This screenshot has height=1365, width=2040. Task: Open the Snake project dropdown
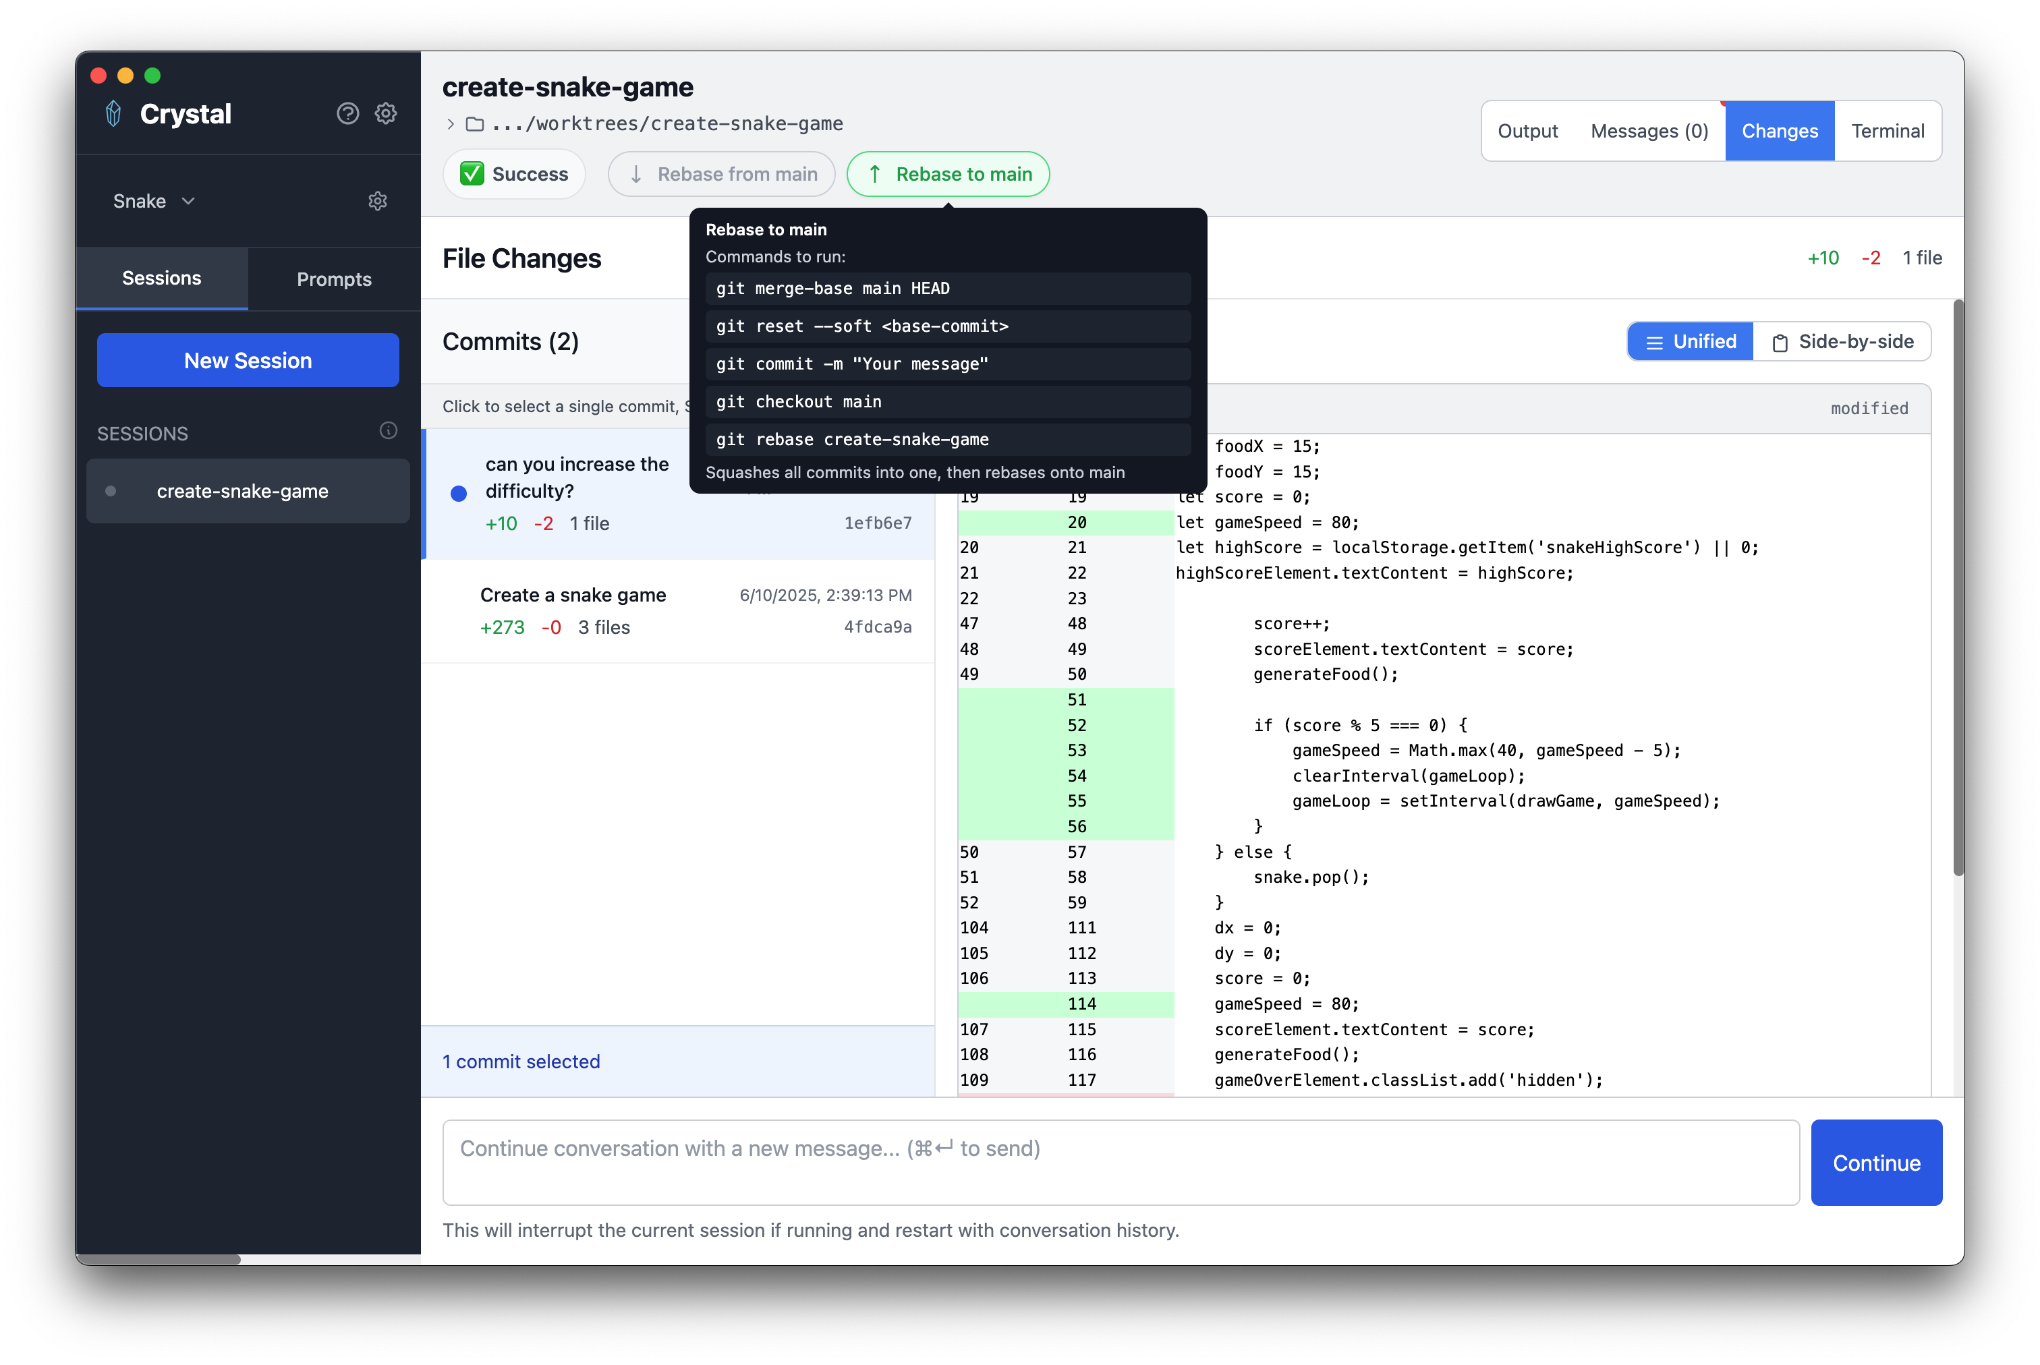(153, 201)
